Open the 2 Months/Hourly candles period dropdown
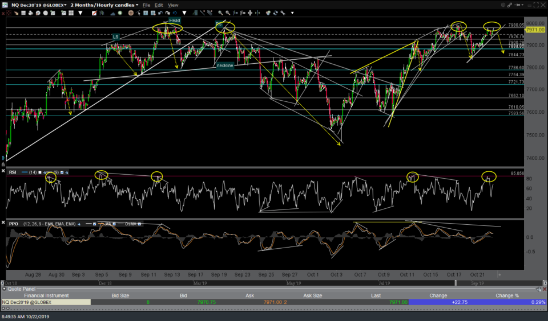548x321 pixels. 104,5
